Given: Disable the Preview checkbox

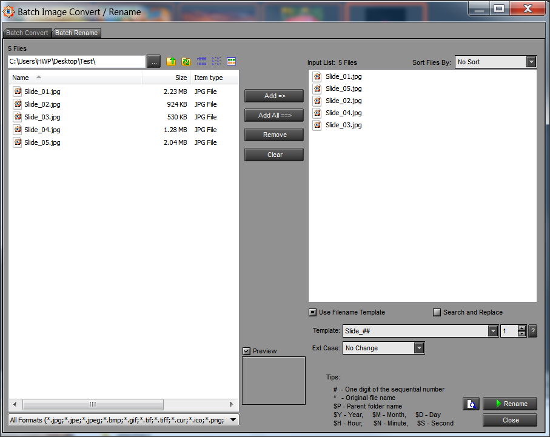Looking at the screenshot, I should click(246, 351).
